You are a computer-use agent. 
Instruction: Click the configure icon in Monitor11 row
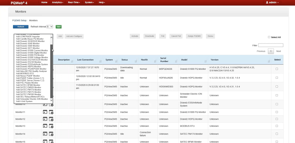[x=51, y=112]
